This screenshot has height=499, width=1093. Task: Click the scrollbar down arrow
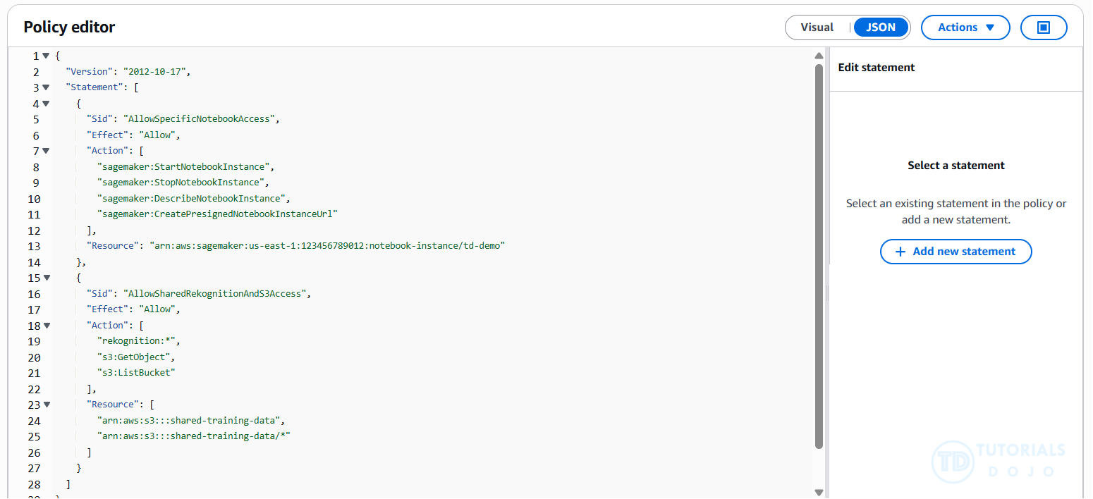pos(819,492)
